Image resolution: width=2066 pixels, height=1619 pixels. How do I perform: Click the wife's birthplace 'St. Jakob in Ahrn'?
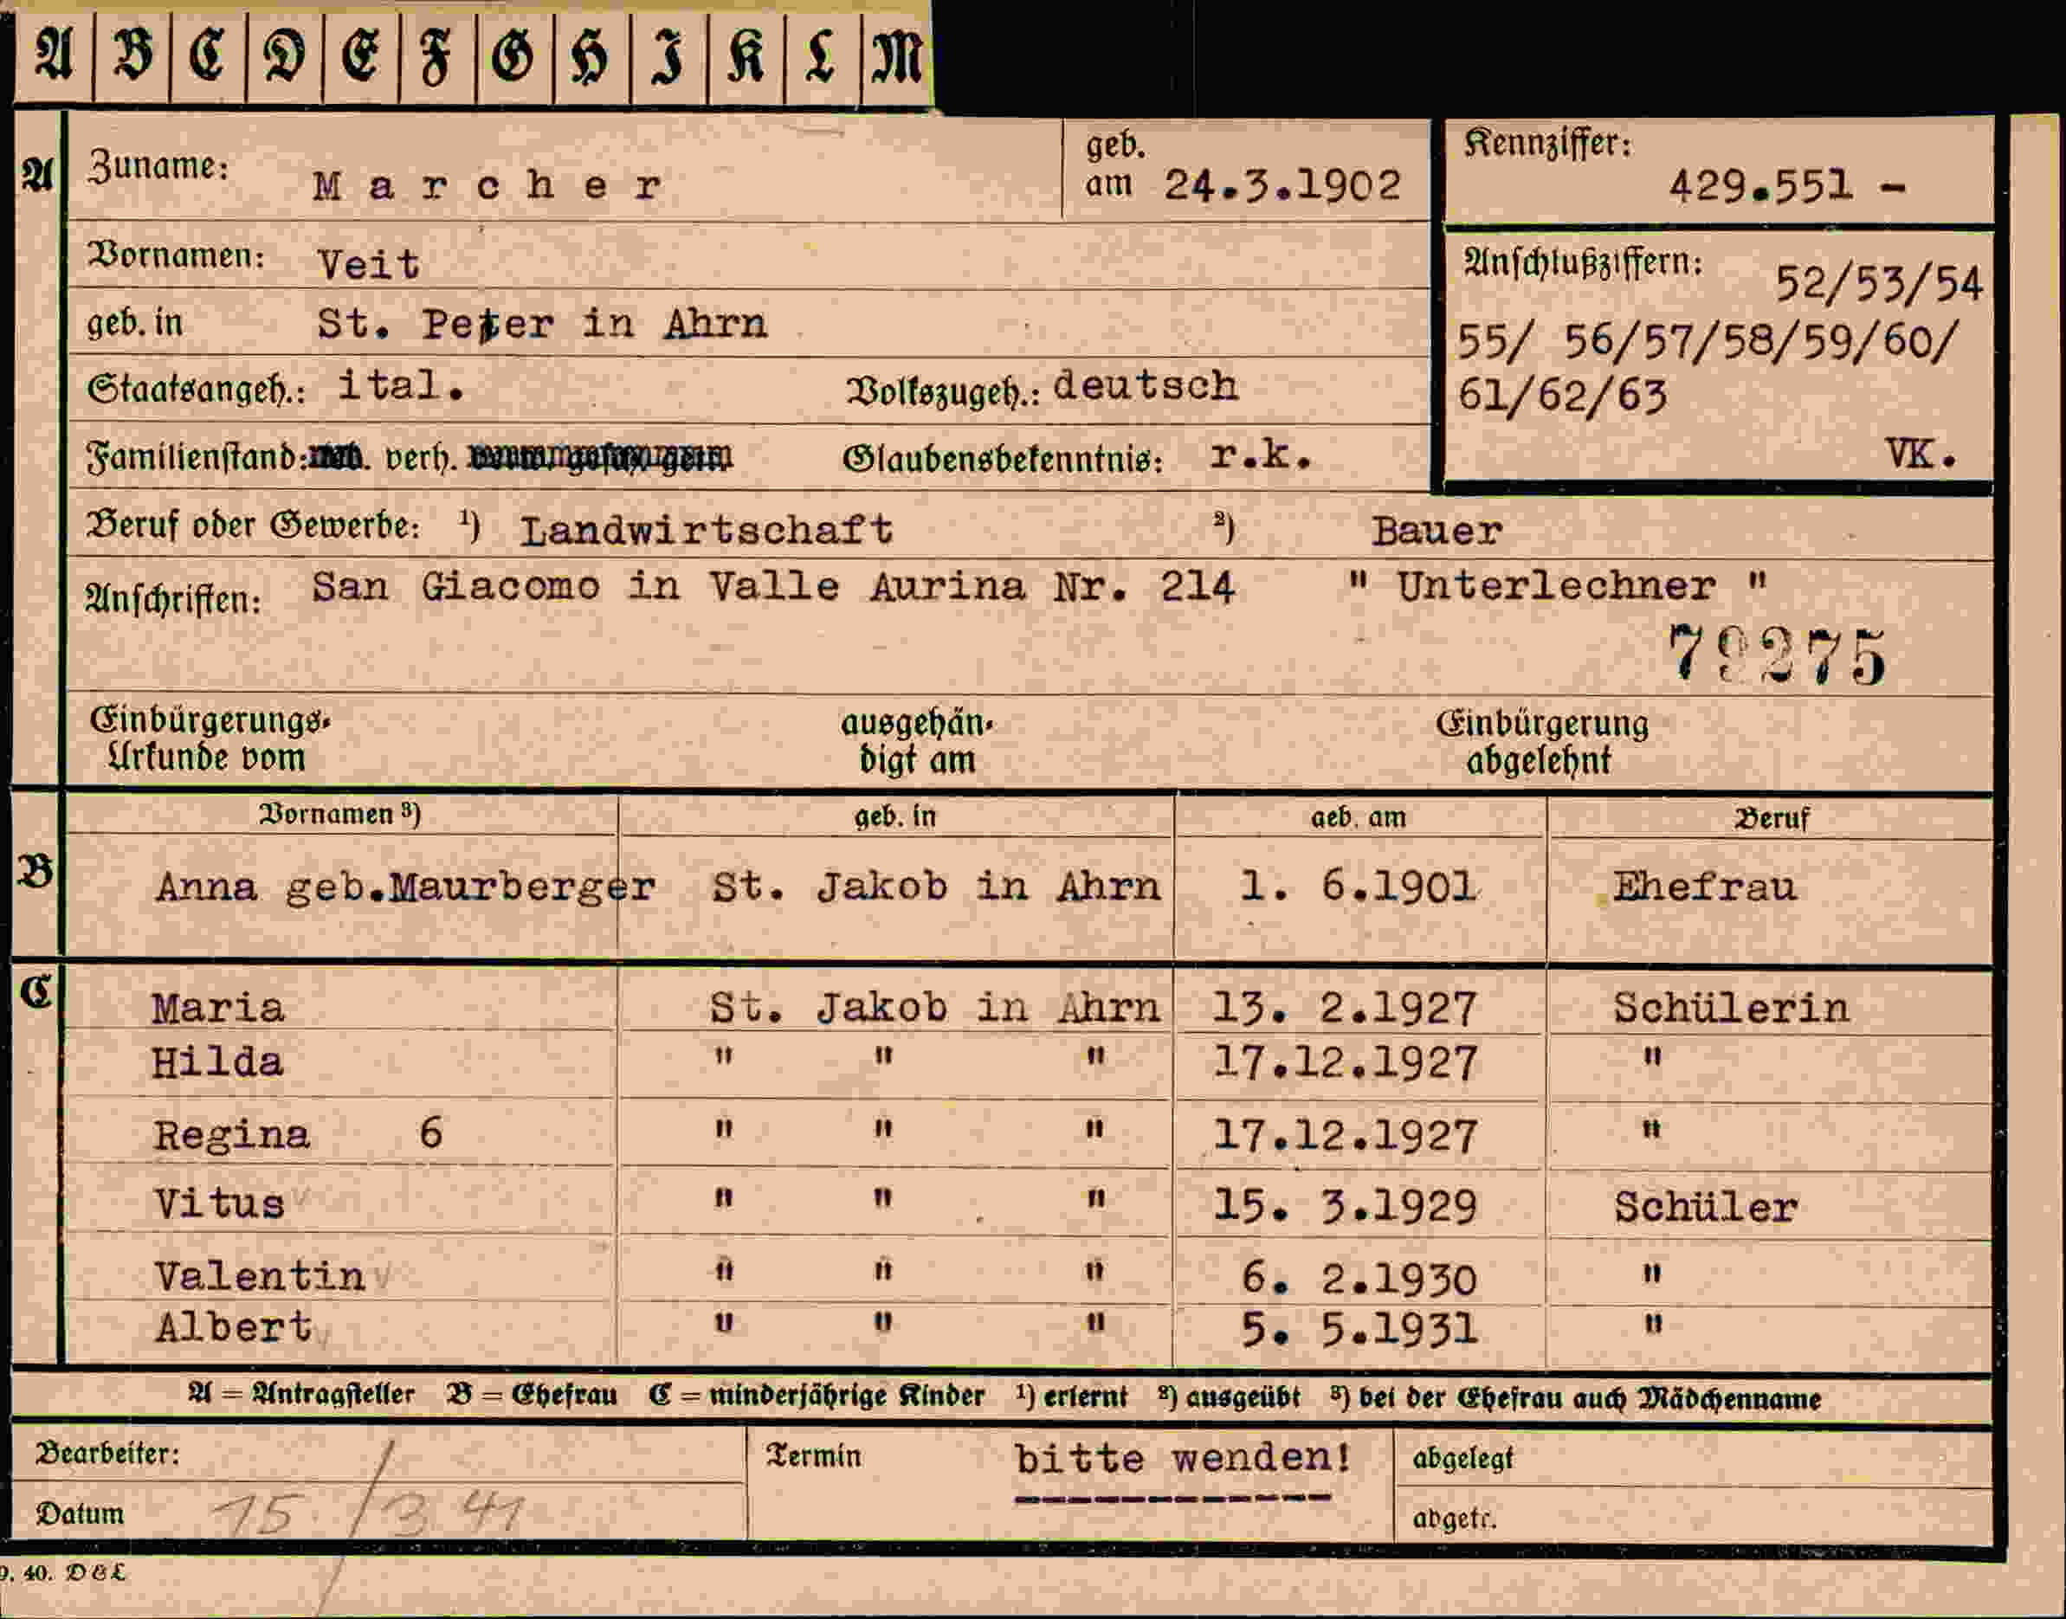[x=937, y=887]
